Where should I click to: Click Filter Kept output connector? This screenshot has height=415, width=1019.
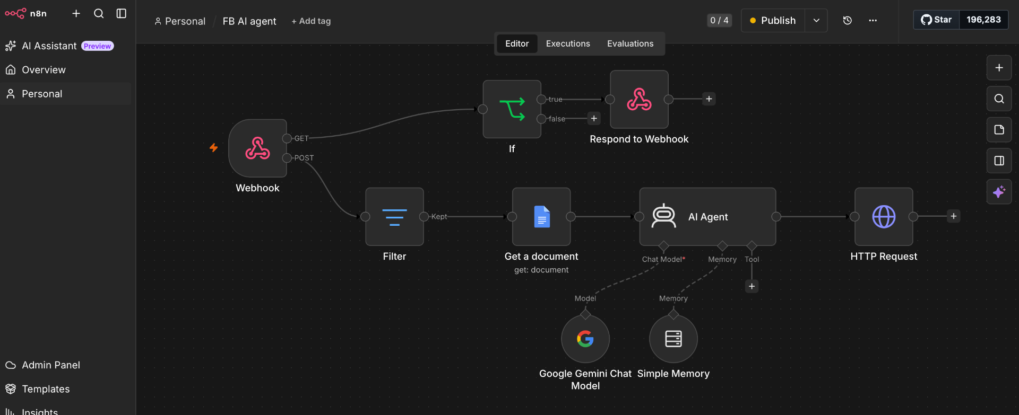click(x=424, y=217)
